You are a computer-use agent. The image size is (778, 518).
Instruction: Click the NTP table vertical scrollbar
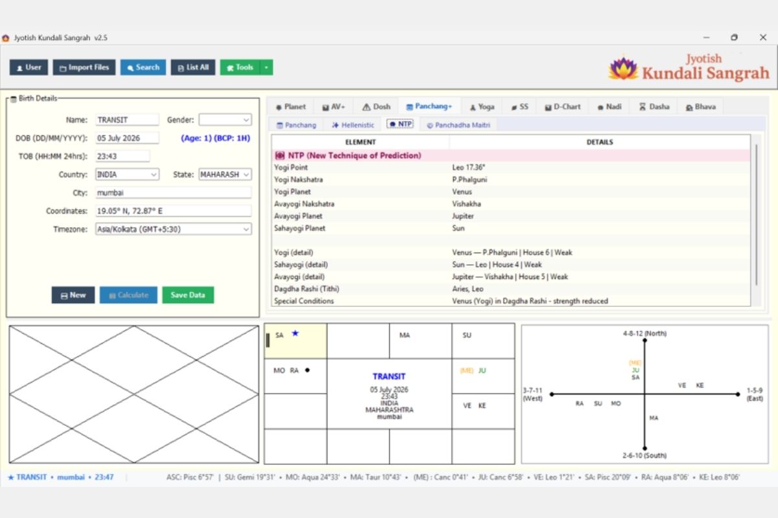(x=755, y=215)
